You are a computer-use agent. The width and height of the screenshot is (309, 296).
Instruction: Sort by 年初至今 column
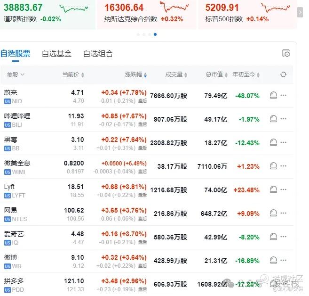pyautogui.click(x=246, y=74)
